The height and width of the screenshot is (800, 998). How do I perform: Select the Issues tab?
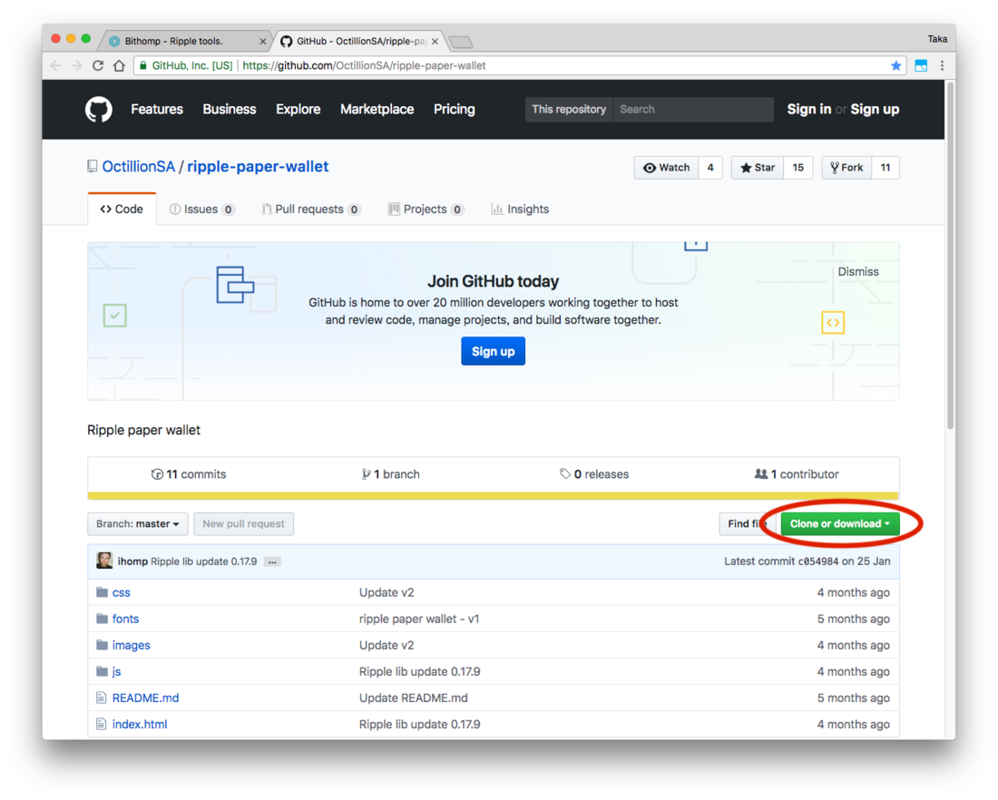(202, 210)
